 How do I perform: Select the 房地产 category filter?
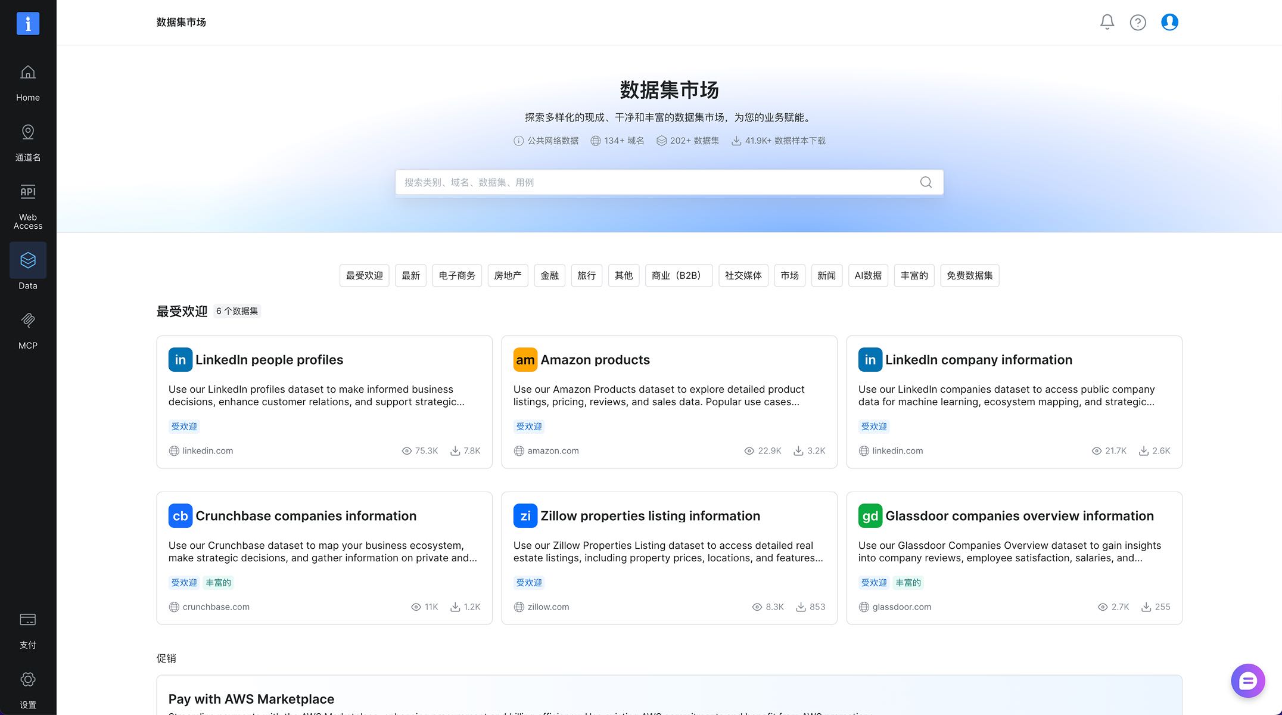tap(508, 275)
